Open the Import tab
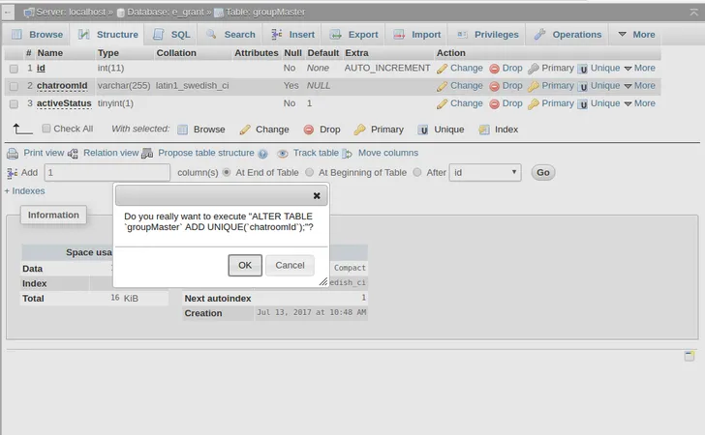The height and width of the screenshot is (435, 705). [x=416, y=35]
